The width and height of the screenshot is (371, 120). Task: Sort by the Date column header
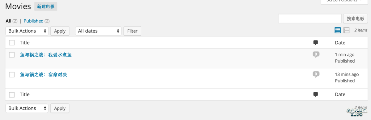coord(340,43)
